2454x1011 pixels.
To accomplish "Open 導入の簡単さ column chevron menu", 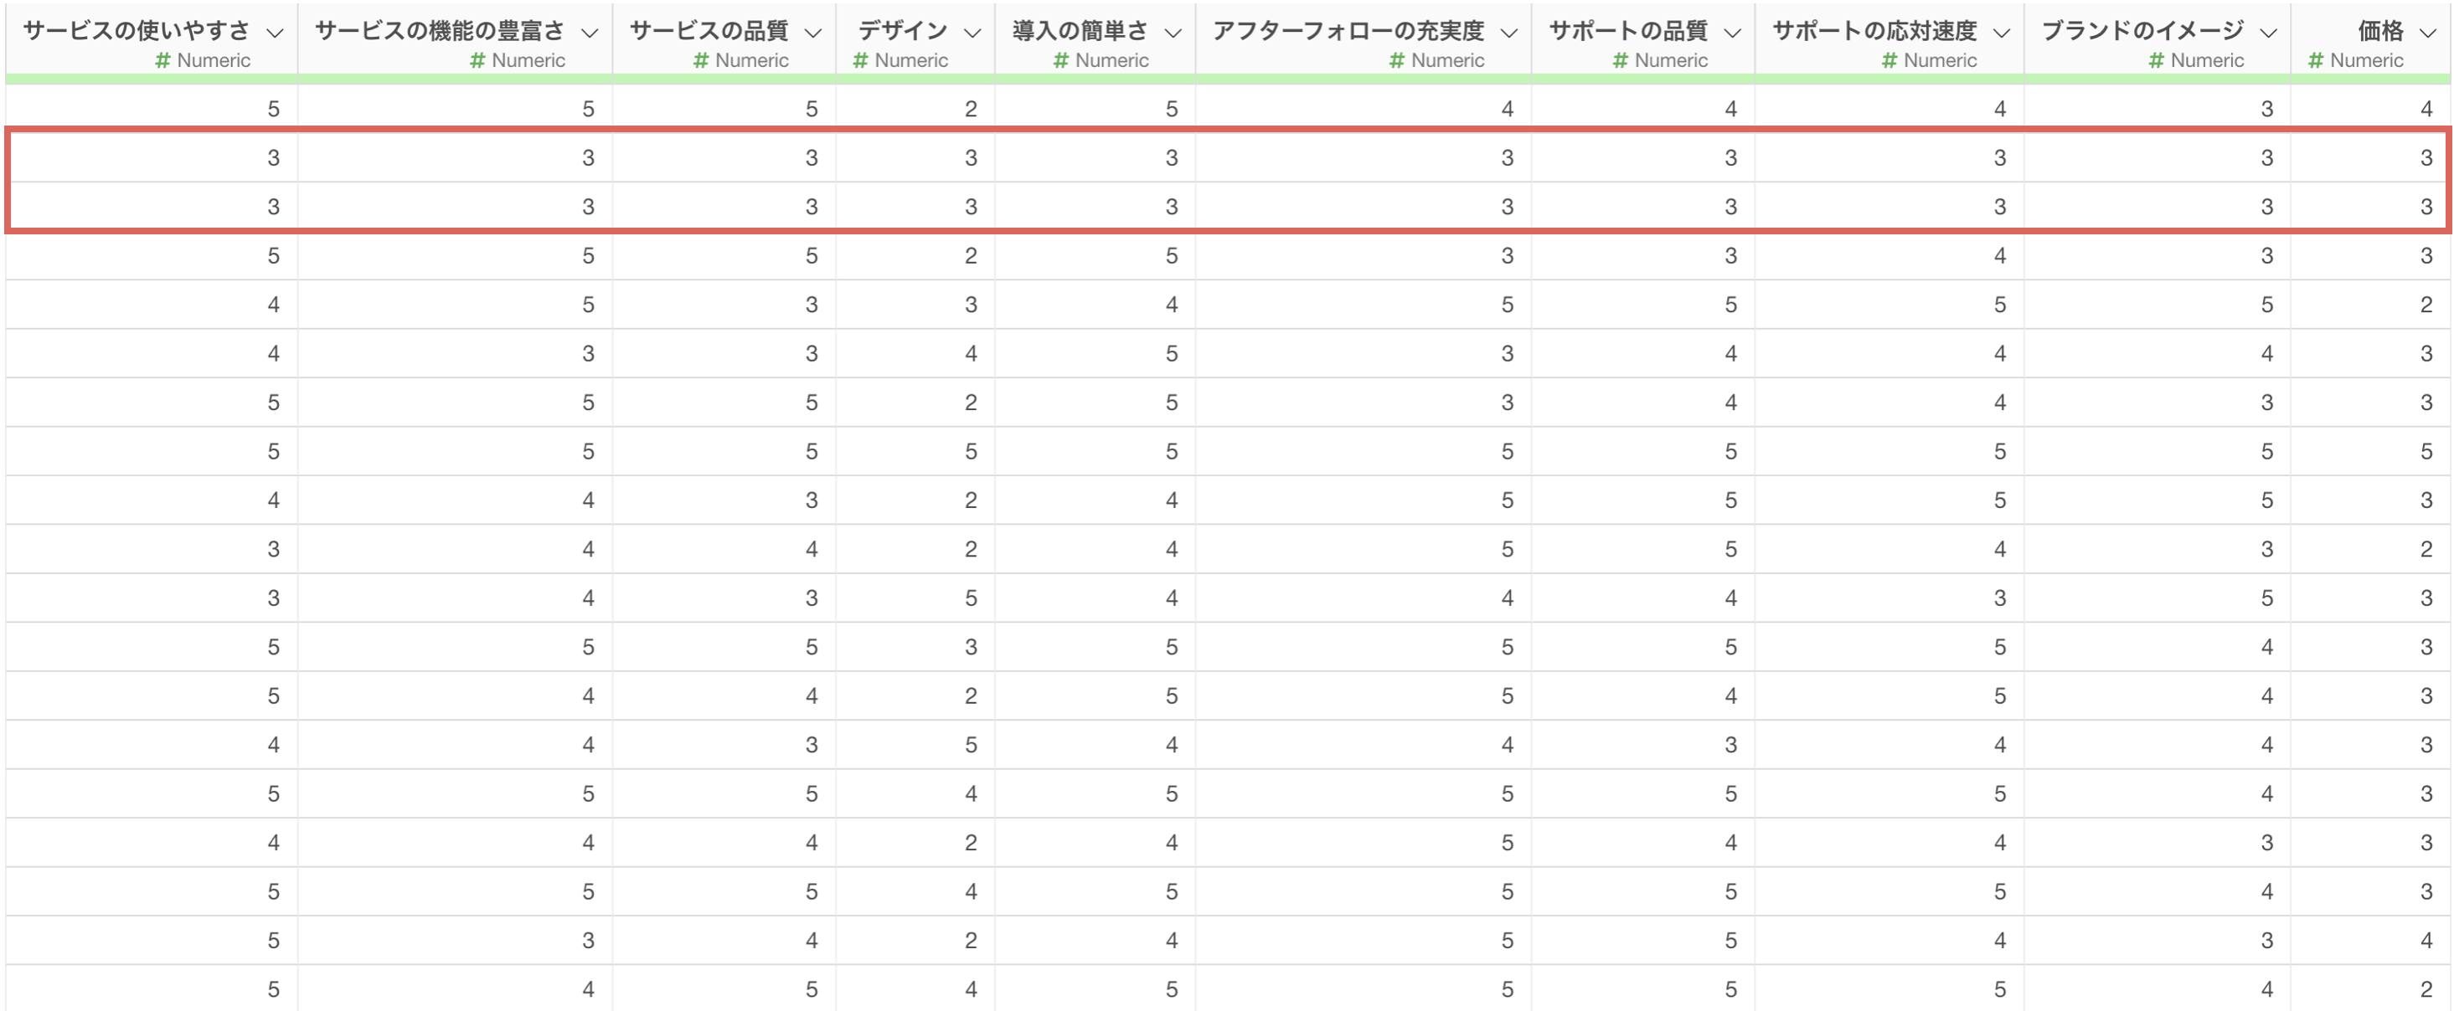I will pos(1173,33).
